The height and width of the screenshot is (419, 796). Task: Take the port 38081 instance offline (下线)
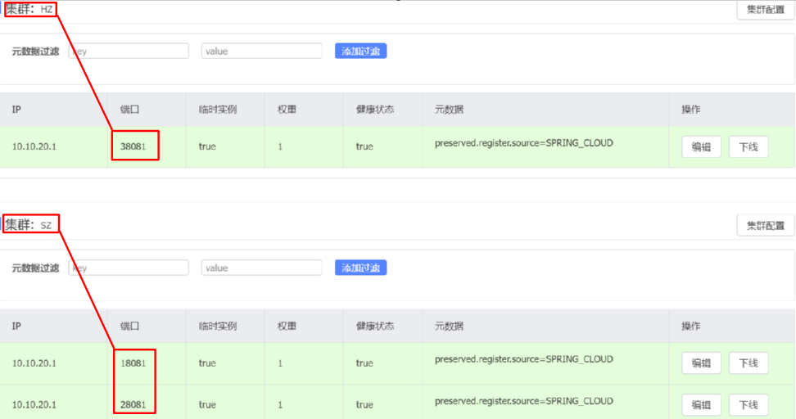749,147
